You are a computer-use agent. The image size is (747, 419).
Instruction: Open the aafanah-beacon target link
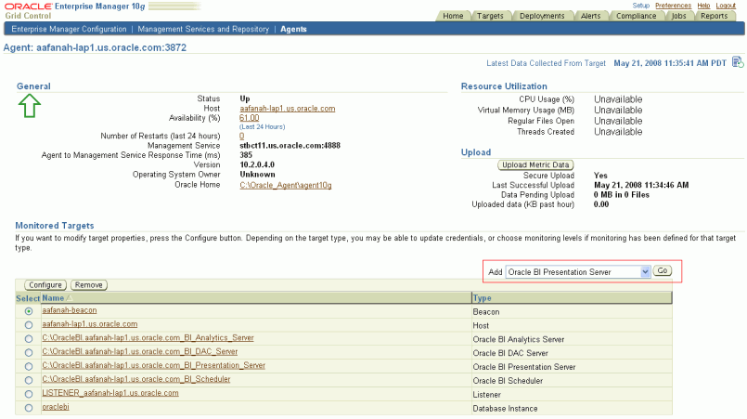point(69,310)
